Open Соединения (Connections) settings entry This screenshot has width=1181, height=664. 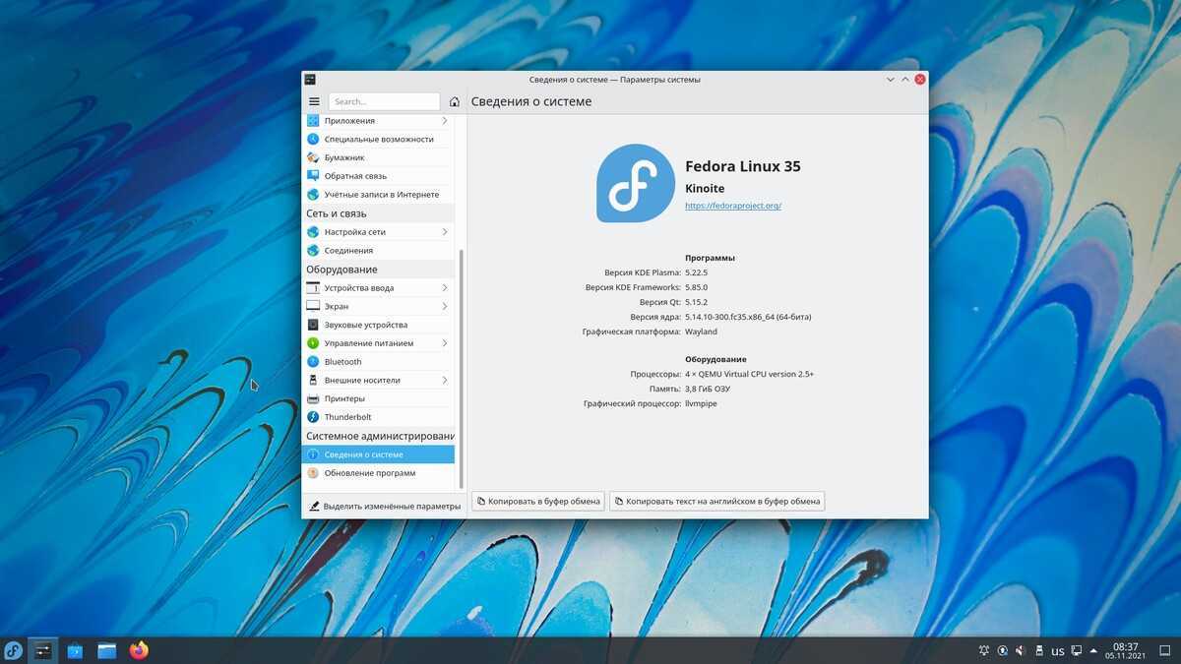click(x=348, y=251)
